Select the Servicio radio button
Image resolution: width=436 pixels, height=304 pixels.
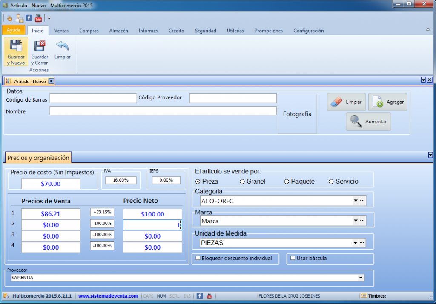331,182
